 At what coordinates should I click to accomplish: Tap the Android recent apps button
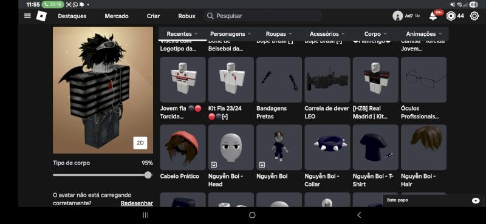click(x=145, y=215)
